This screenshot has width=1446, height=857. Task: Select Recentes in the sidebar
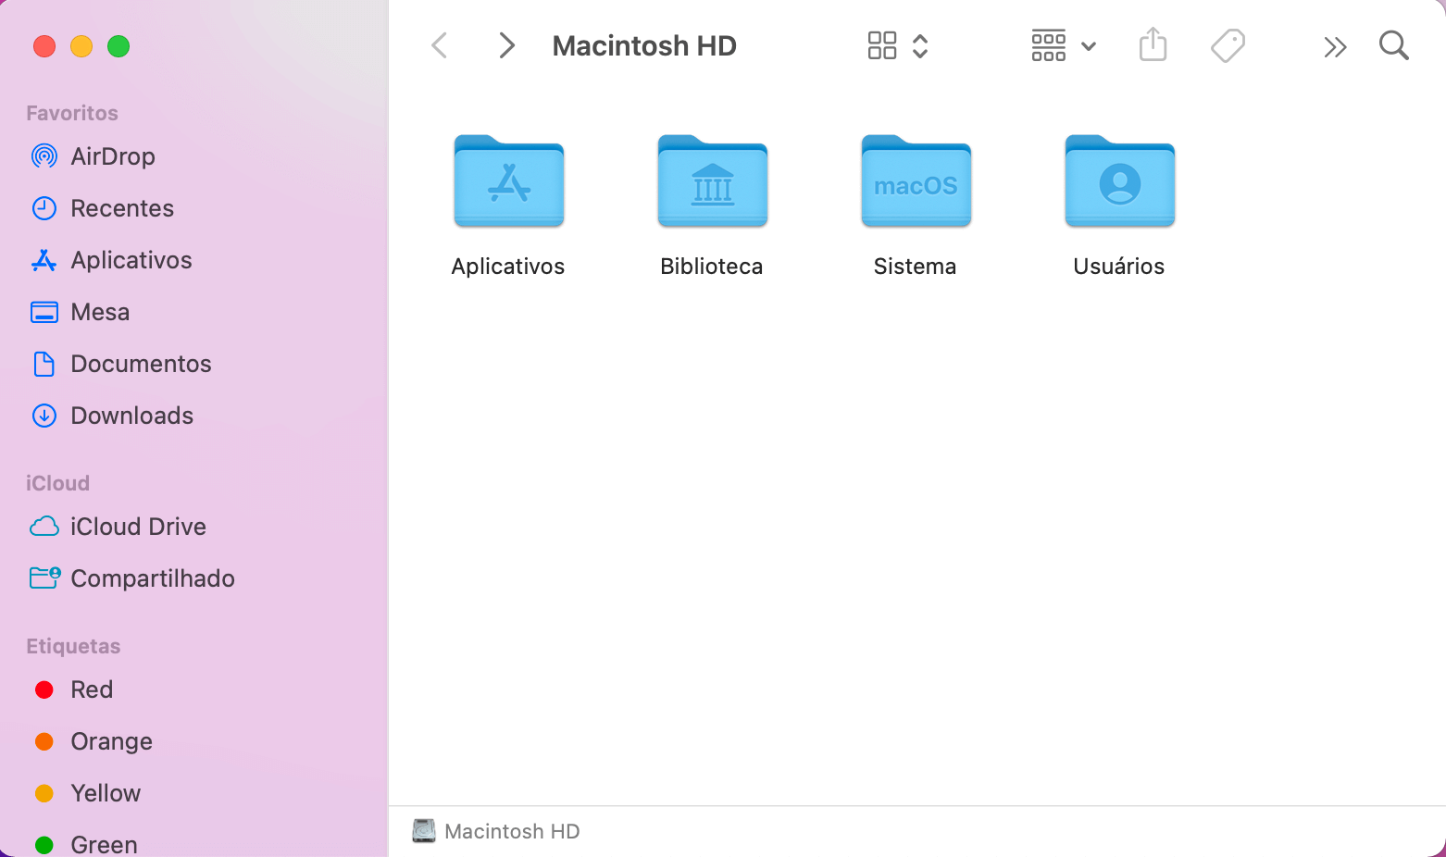pyautogui.click(x=121, y=208)
